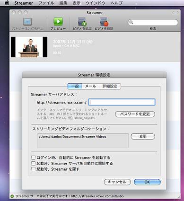Open the ファイル menu
The image size is (184, 201).
pyautogui.click(x=46, y=3)
